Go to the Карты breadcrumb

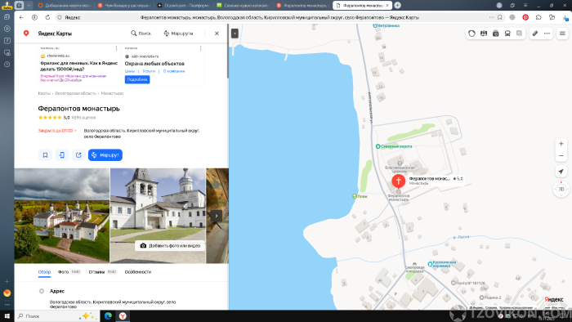pyautogui.click(x=44, y=93)
